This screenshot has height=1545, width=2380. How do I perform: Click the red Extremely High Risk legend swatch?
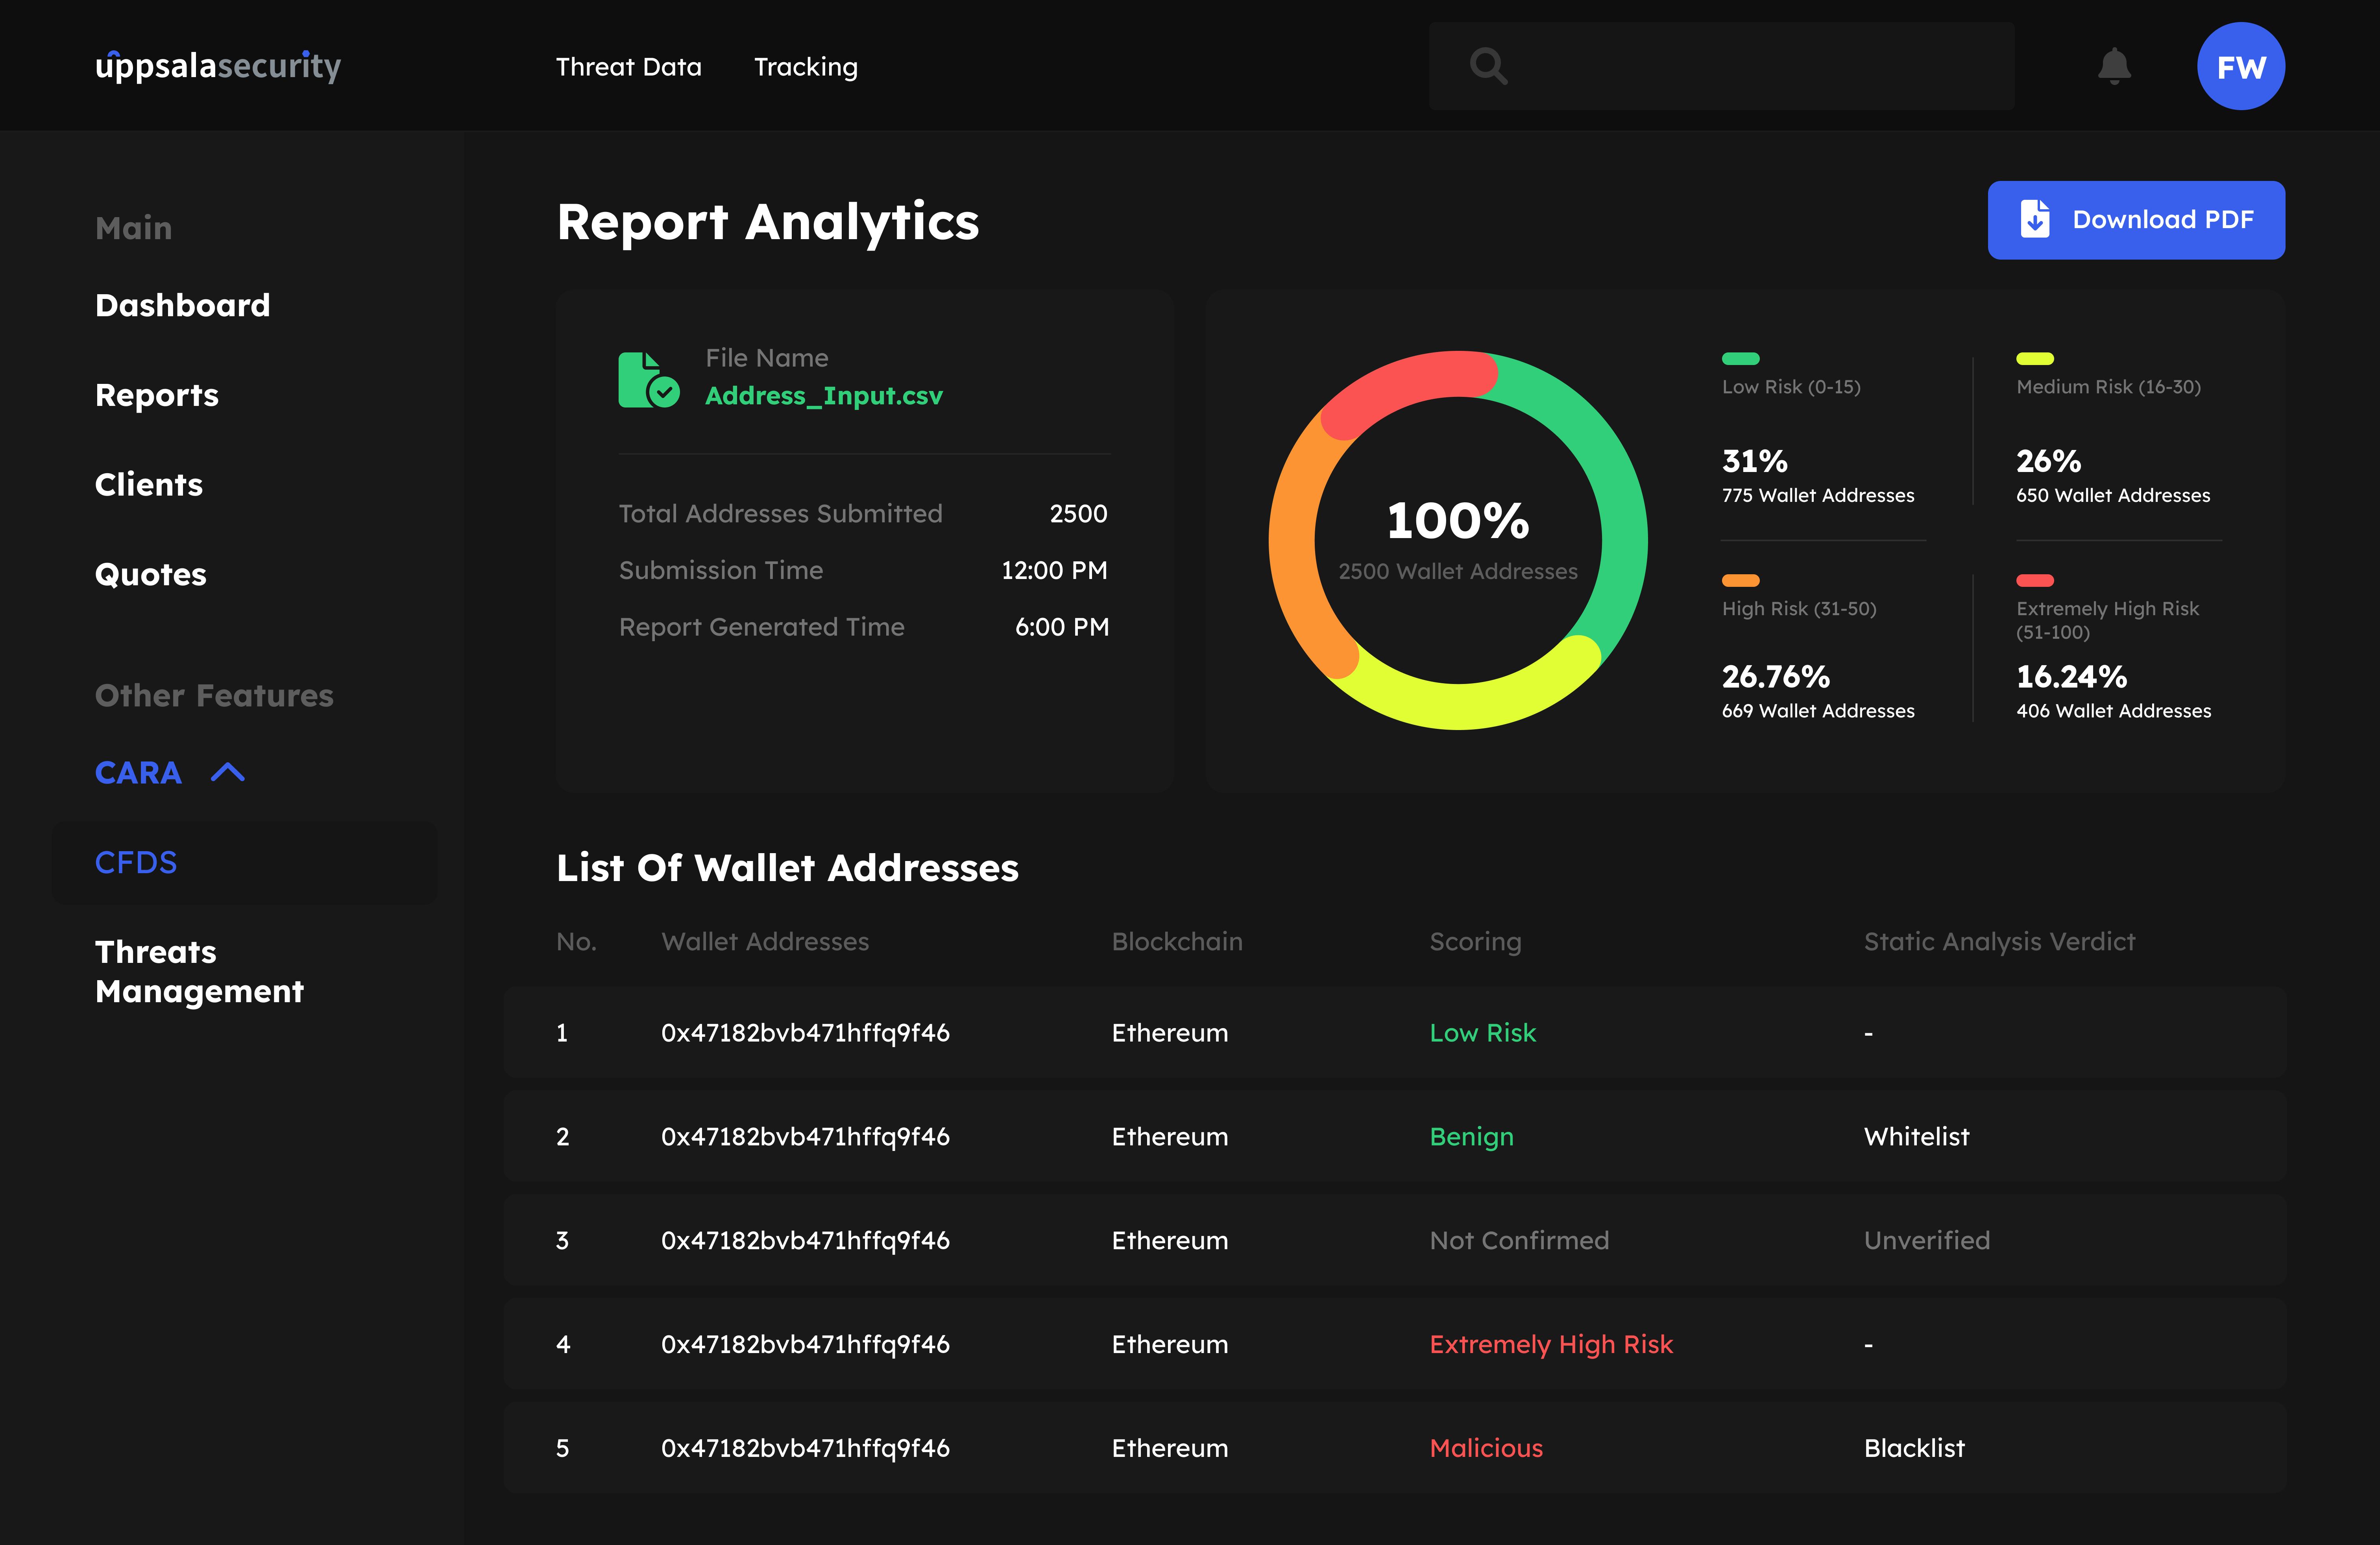(x=2034, y=581)
